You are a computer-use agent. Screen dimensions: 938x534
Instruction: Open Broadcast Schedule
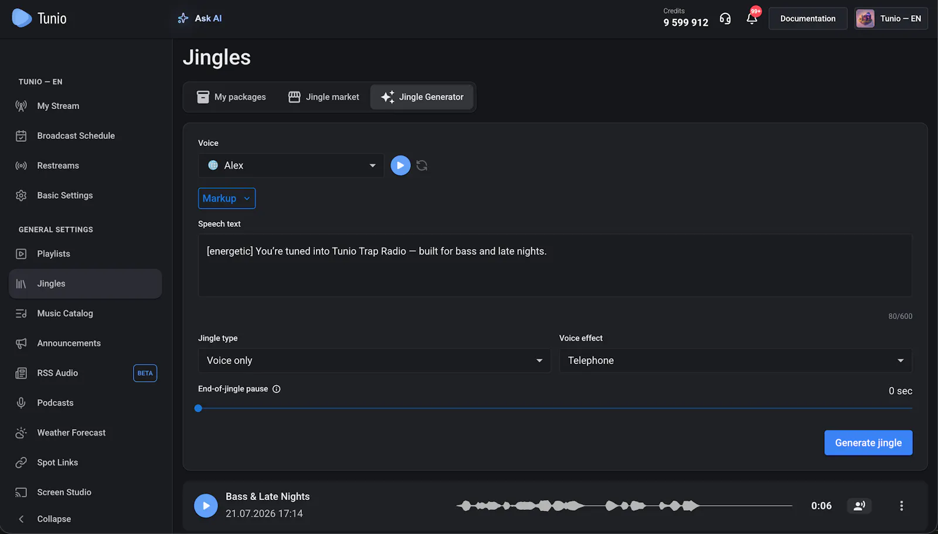pos(86,136)
